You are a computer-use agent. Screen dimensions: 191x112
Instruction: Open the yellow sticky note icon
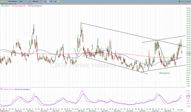(x=59, y=1)
